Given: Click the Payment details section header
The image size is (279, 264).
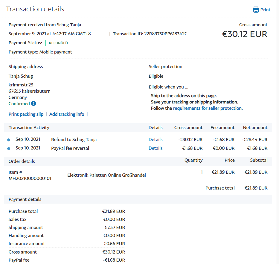Looking at the screenshot, I should pos(25,199).
